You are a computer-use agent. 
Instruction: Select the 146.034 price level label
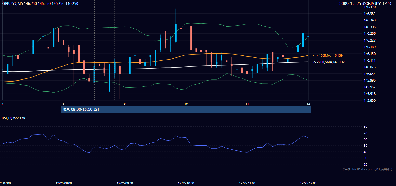pos(370,74)
